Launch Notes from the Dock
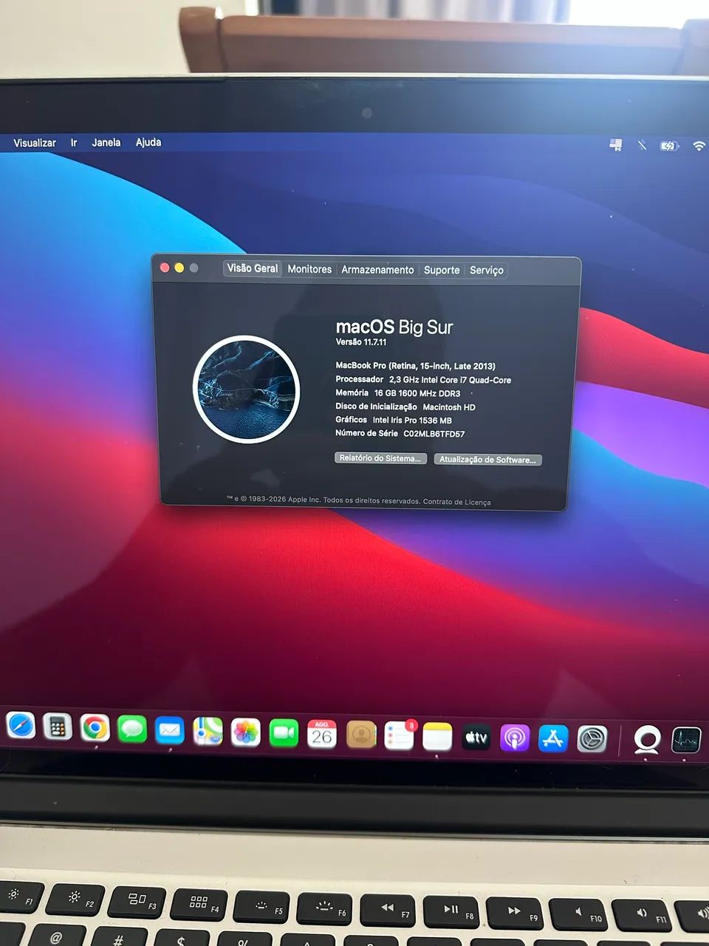The width and height of the screenshot is (709, 946). (437, 736)
